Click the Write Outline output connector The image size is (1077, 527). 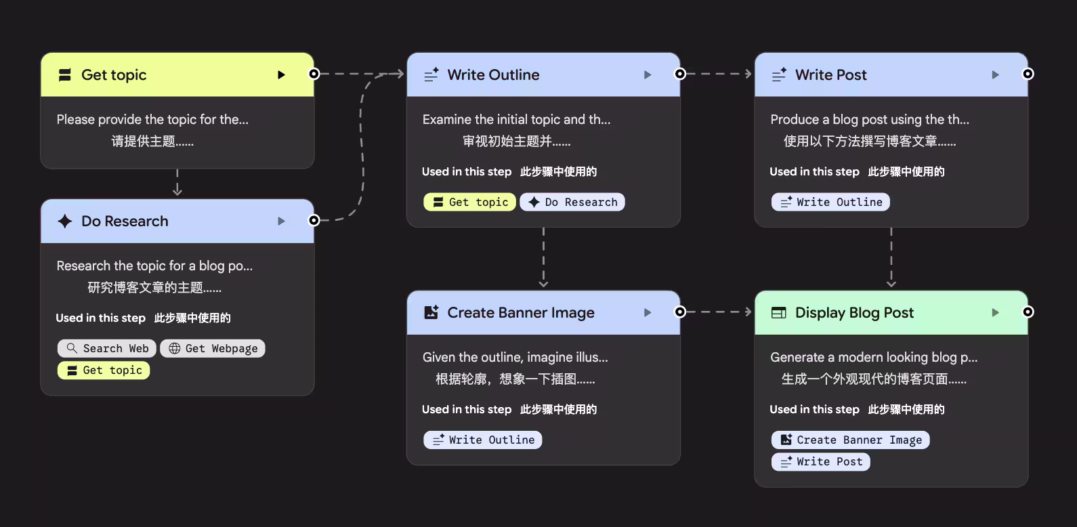point(680,74)
